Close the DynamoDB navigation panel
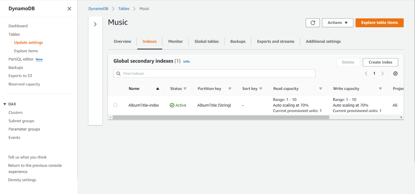This screenshot has width=415, height=194. tap(69, 9)
